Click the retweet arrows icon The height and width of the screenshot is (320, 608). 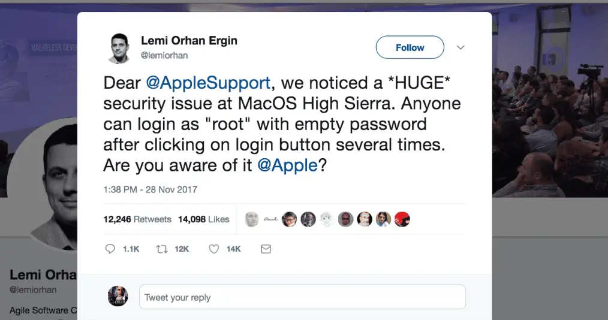coord(162,249)
